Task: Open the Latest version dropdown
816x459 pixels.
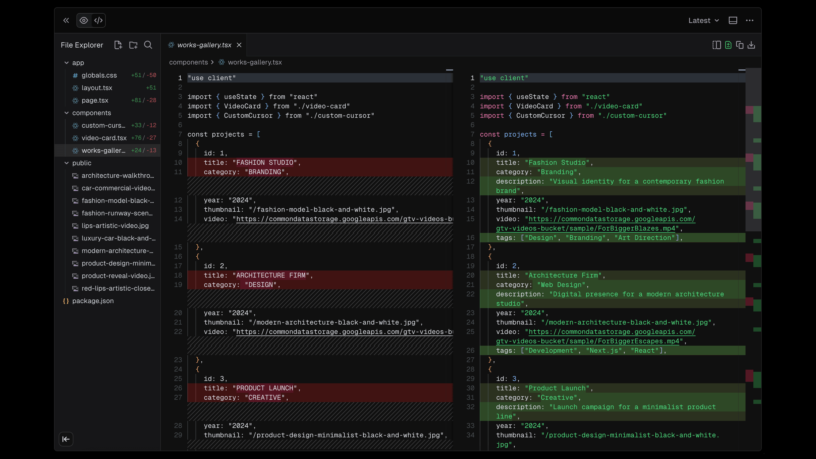Action: pos(703,20)
